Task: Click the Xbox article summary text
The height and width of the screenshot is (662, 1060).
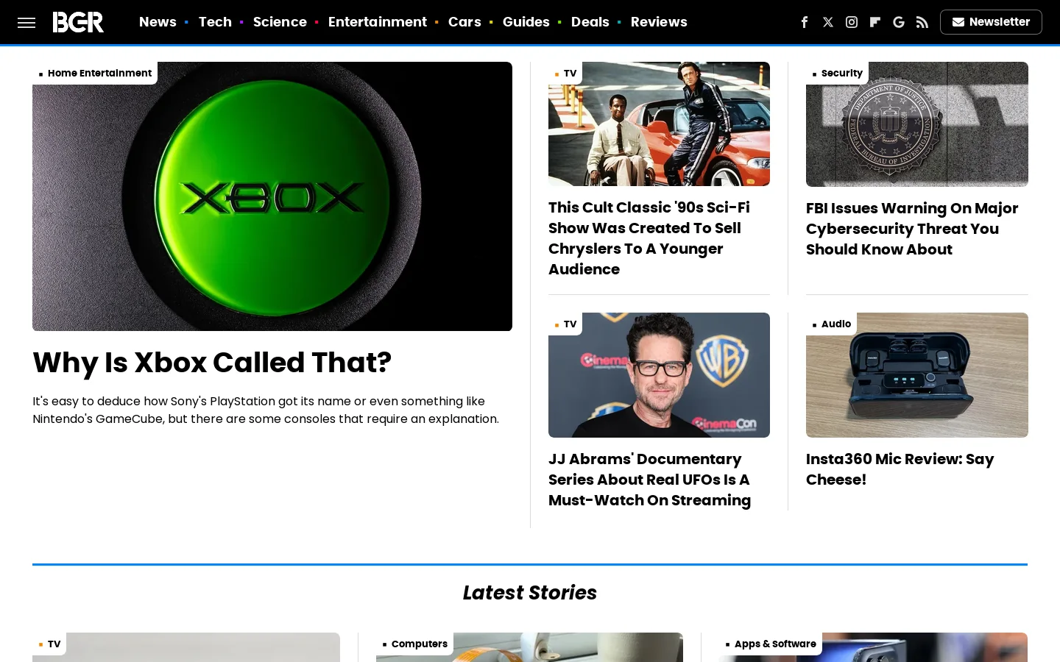Action: [266, 410]
